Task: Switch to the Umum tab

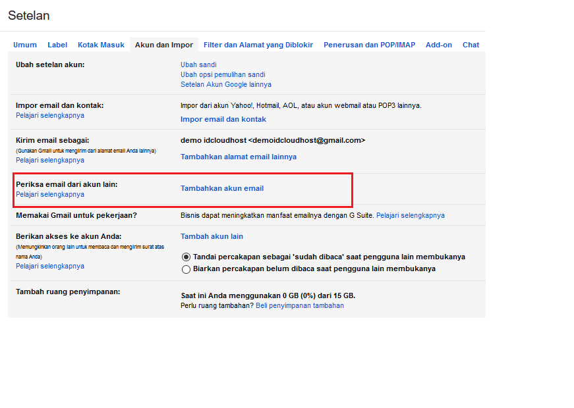Action: point(24,45)
